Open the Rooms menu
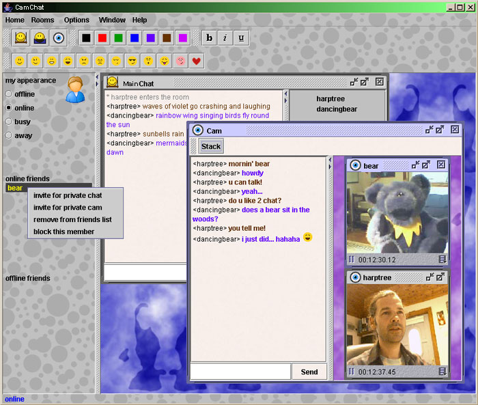 [x=42, y=20]
